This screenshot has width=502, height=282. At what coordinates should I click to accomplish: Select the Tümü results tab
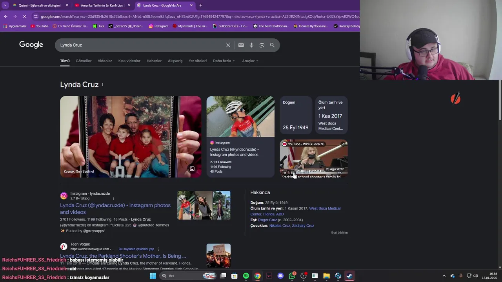[x=65, y=61]
